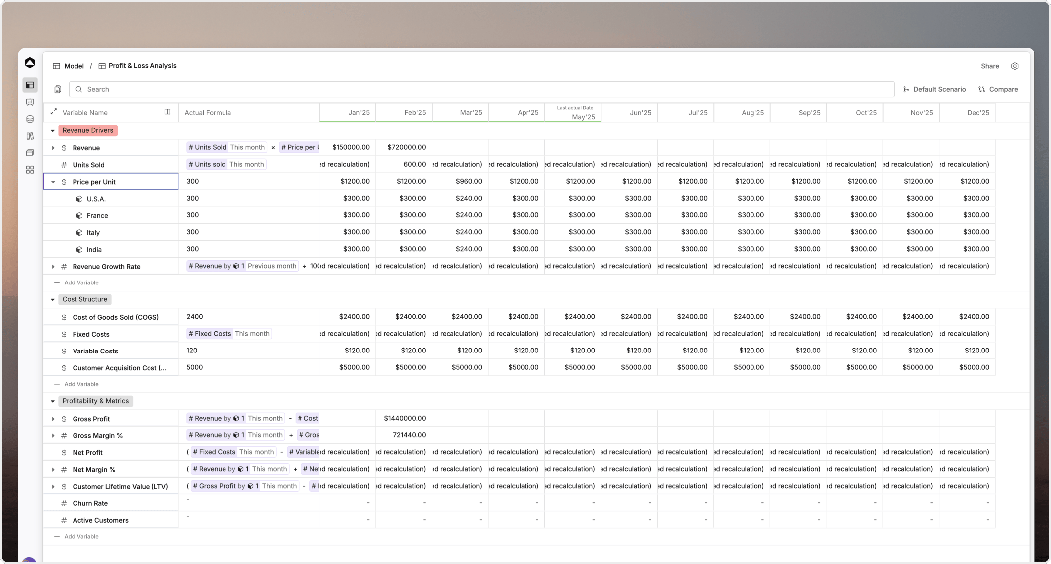Click the app logo in the sidebar
The width and height of the screenshot is (1051, 564).
(30, 63)
